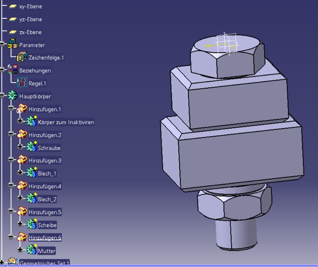The height and width of the screenshot is (267, 318).
Task: Expand the Blech_1 body
Action: coord(20,172)
